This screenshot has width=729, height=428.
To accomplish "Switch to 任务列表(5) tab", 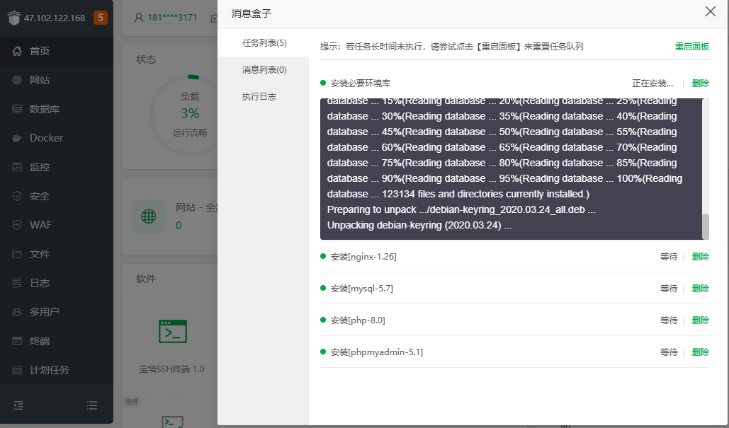I will point(264,43).
